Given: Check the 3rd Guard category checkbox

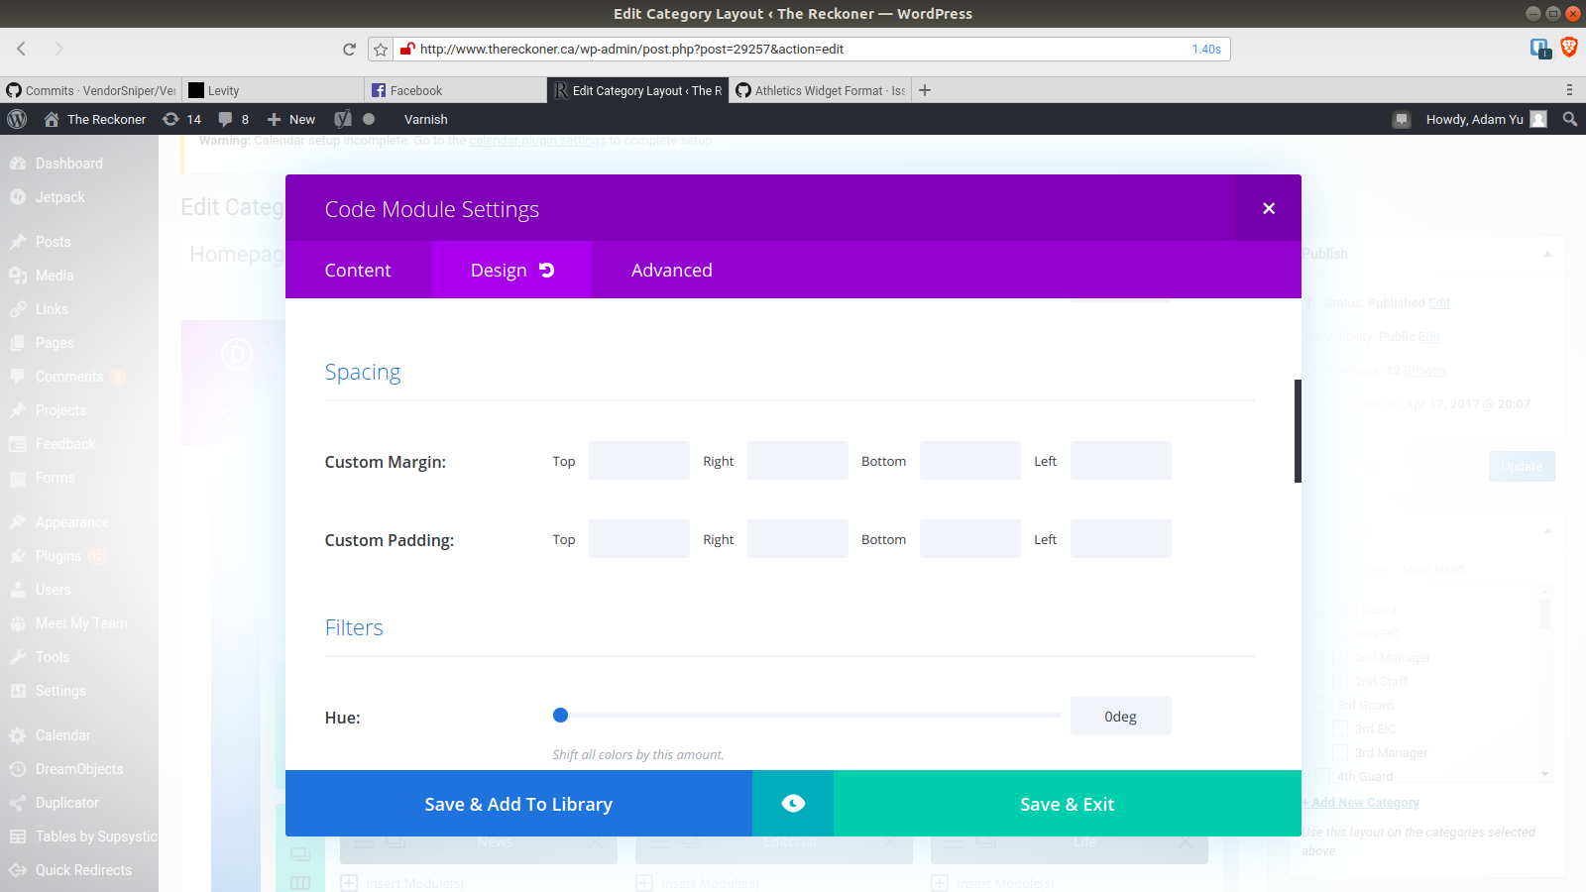Looking at the screenshot, I should click(x=1322, y=705).
